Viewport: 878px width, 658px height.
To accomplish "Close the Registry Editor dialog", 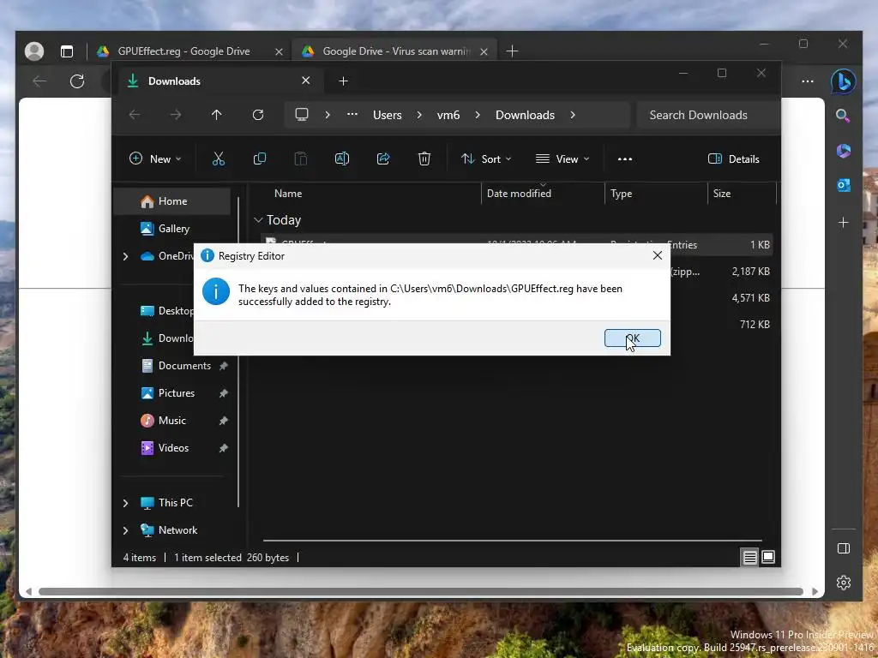I will pyautogui.click(x=658, y=255).
